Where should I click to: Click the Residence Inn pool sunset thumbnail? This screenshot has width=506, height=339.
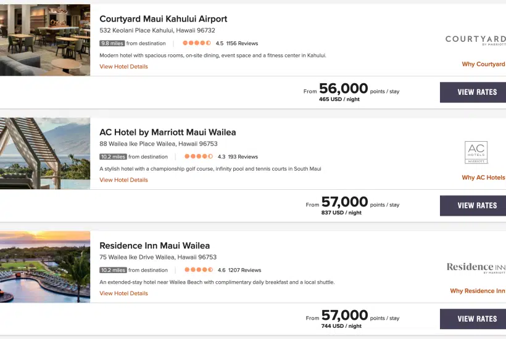pyautogui.click(x=45, y=267)
